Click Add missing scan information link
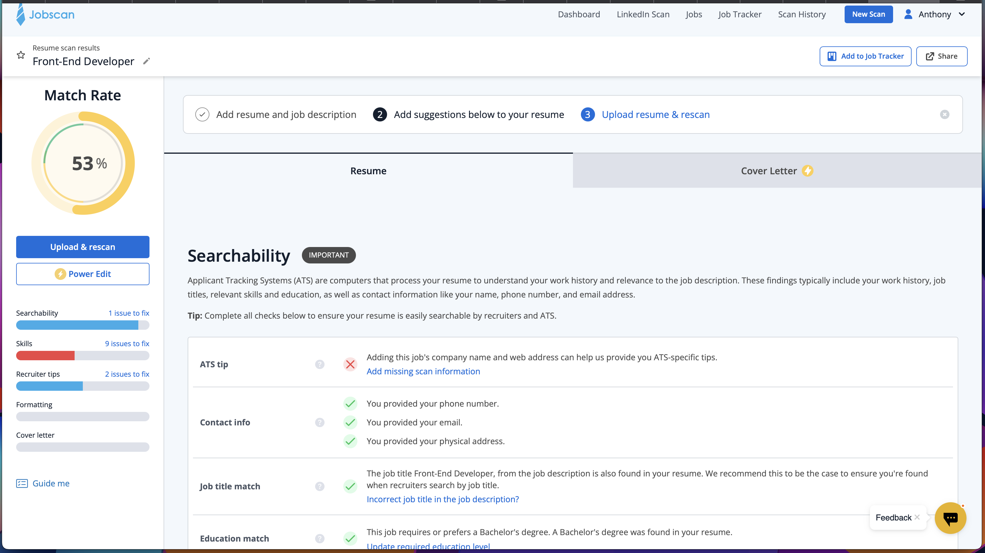985x553 pixels. coord(423,371)
